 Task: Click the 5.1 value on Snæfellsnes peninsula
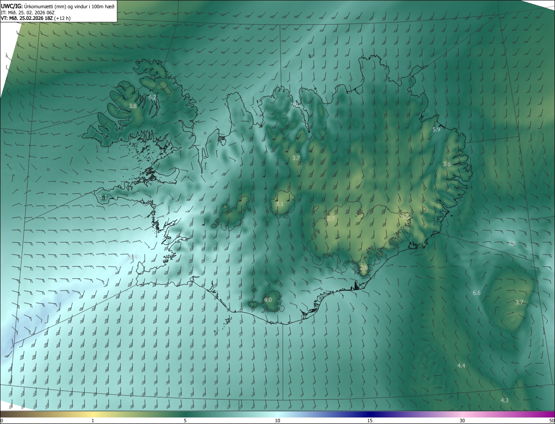click(x=103, y=197)
